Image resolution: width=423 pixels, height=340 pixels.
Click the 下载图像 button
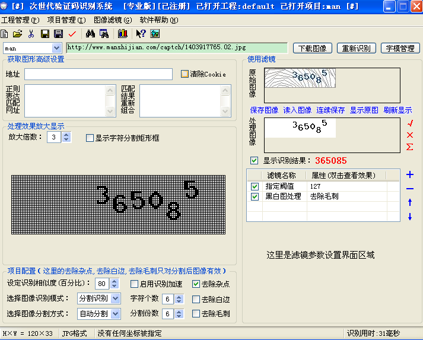point(313,48)
